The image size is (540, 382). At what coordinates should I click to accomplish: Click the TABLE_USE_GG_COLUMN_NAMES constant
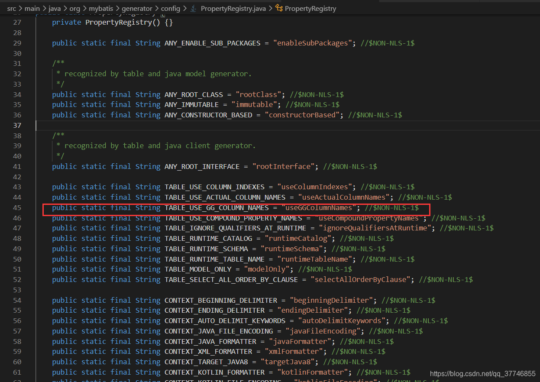pyautogui.click(x=217, y=207)
